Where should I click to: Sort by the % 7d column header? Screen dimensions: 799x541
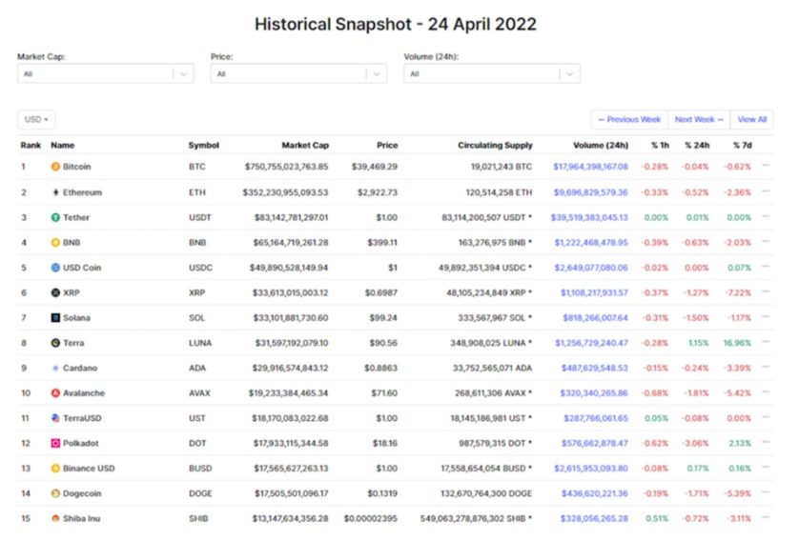[741, 146]
